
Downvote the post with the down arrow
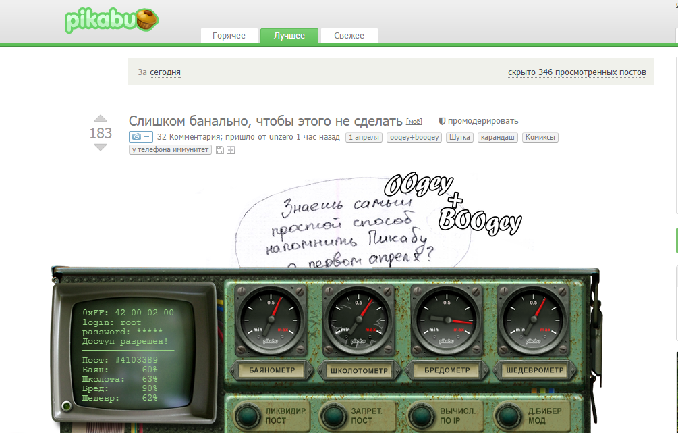[100, 147]
